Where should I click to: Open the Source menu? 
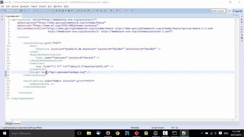click(x=15, y=6)
